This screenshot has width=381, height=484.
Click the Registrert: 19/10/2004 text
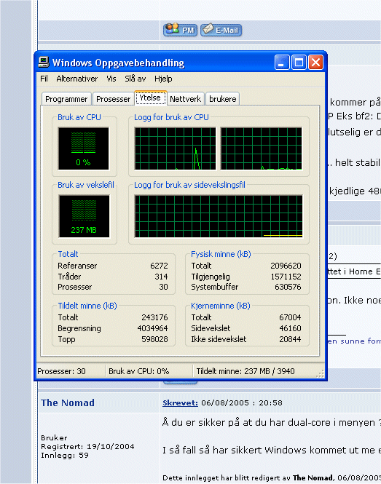[87, 447]
